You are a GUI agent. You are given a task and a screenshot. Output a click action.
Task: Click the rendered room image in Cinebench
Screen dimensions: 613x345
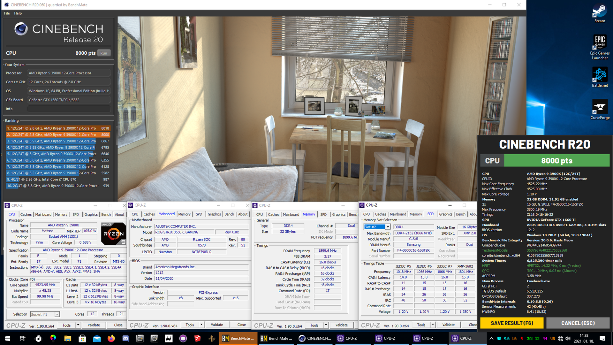(x=322, y=109)
